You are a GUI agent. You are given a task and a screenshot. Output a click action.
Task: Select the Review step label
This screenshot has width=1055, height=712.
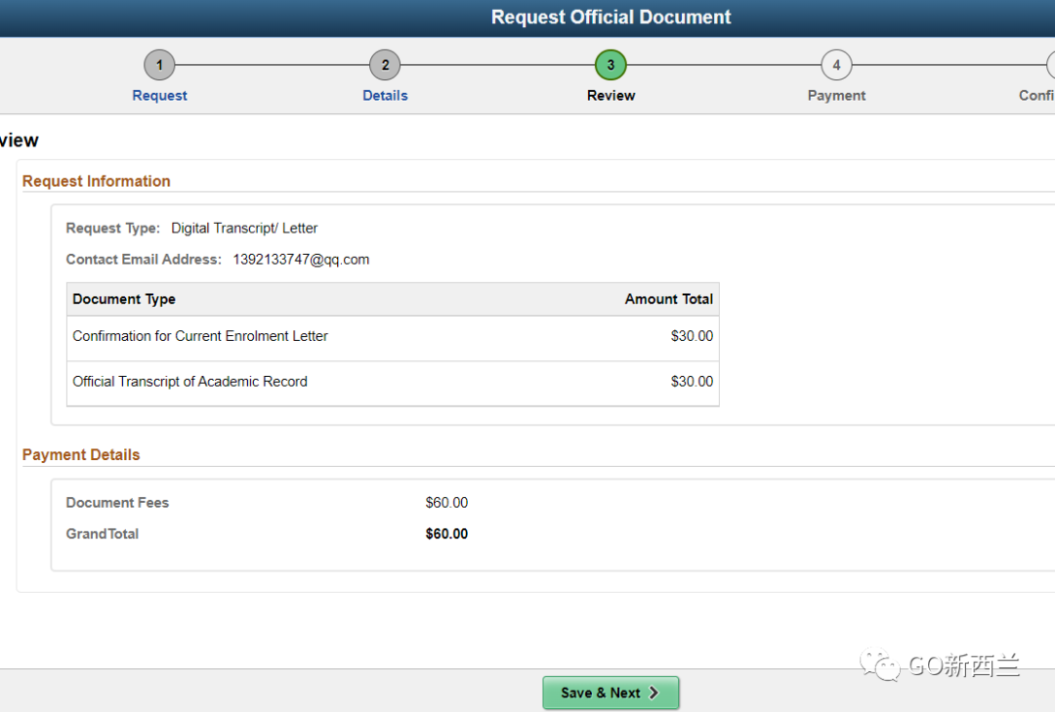coord(611,96)
